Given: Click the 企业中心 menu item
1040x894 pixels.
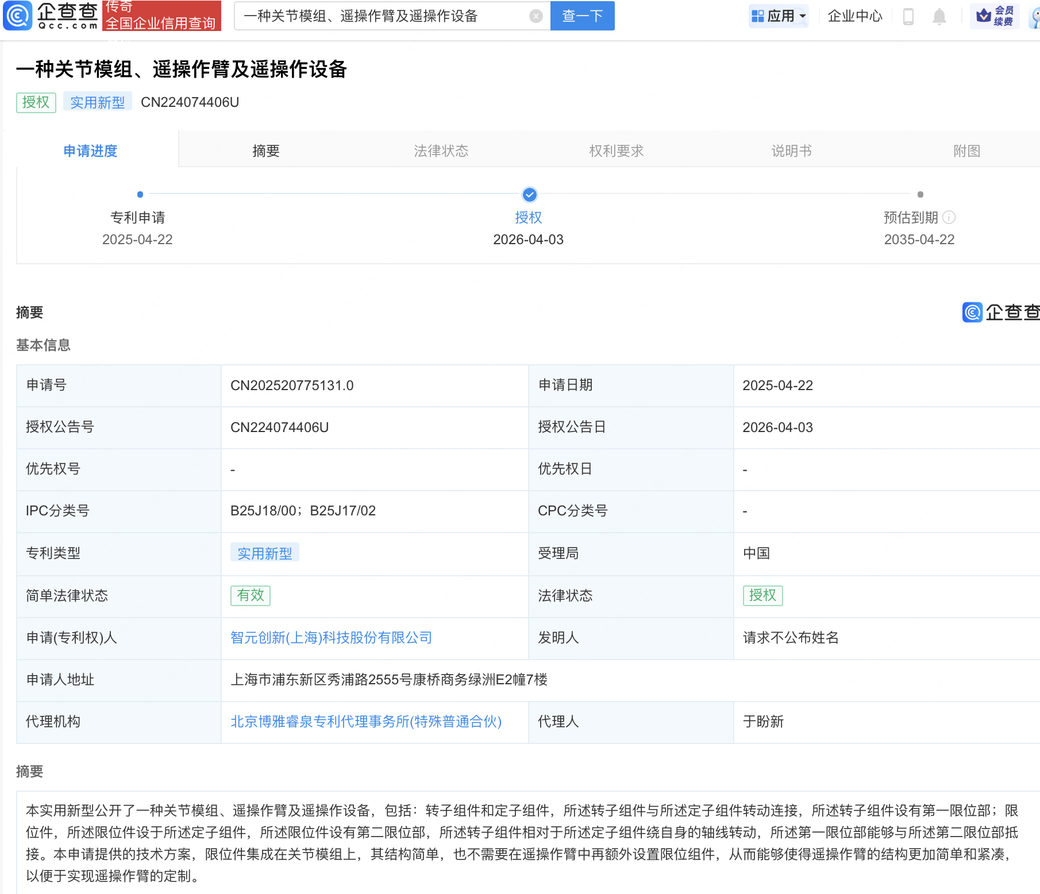Looking at the screenshot, I should (x=854, y=16).
